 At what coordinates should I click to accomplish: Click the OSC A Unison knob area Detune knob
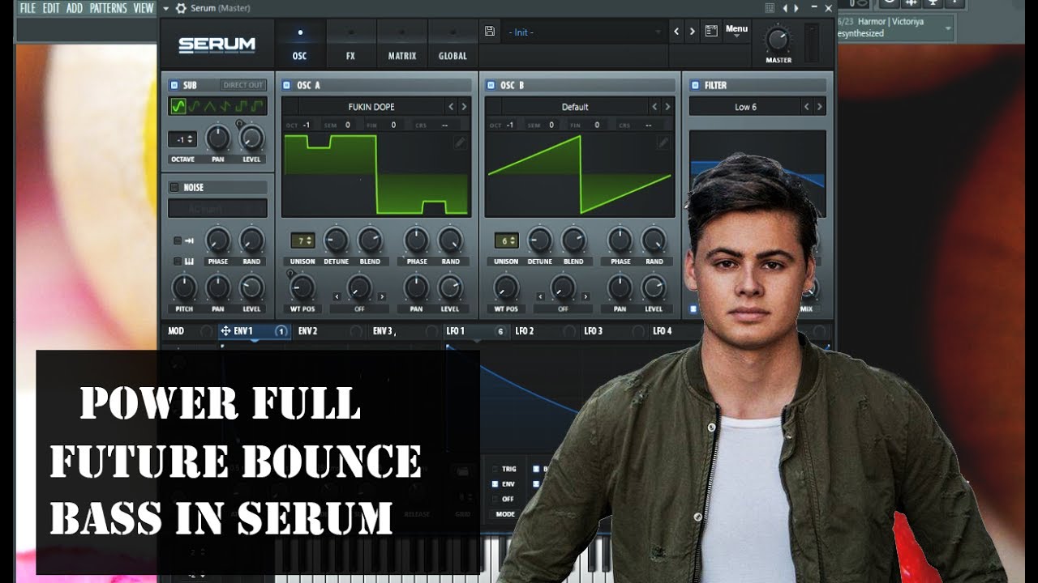336,240
